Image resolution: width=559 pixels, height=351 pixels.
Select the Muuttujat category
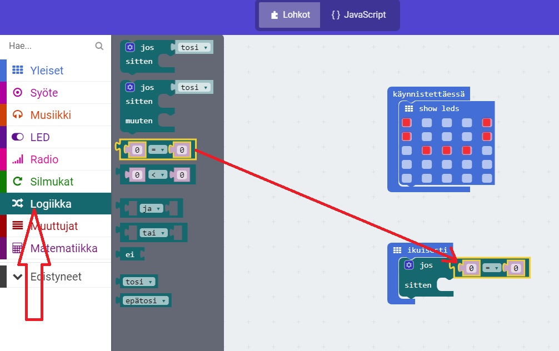click(x=54, y=226)
